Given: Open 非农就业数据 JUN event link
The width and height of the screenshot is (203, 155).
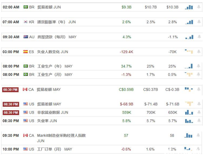Looking at the screenshot, I should click(52, 113).
